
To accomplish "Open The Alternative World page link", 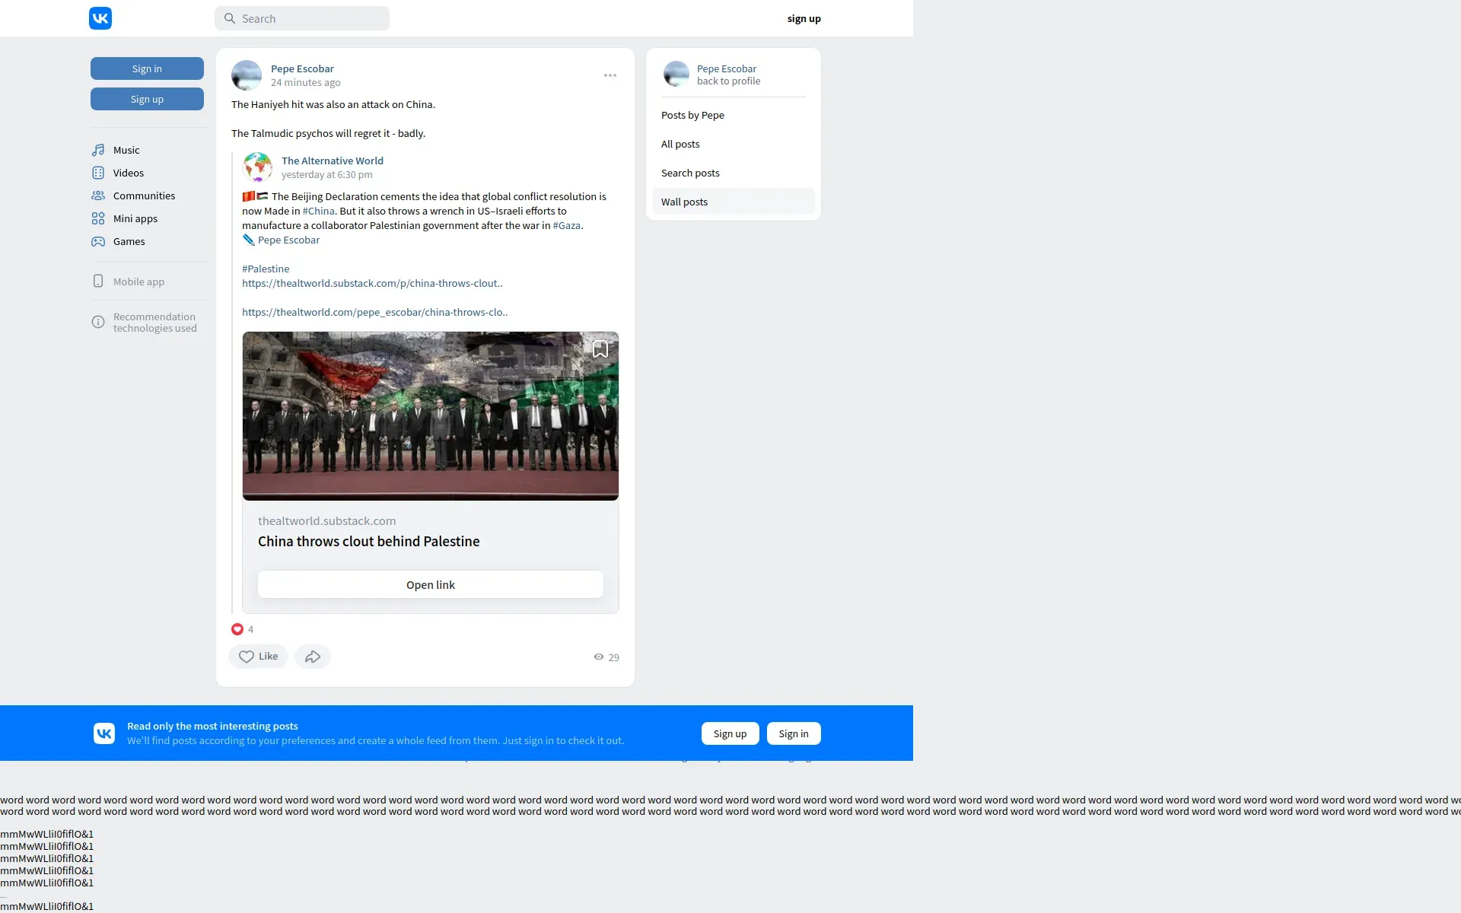I will point(333,161).
